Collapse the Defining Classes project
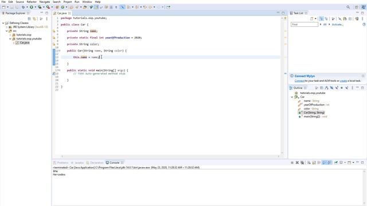This screenshot has height=206, width=367. click(x=3, y=23)
